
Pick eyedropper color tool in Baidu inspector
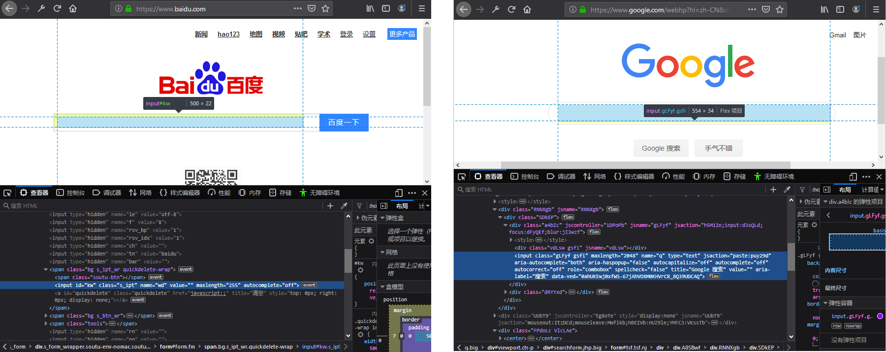344,206
